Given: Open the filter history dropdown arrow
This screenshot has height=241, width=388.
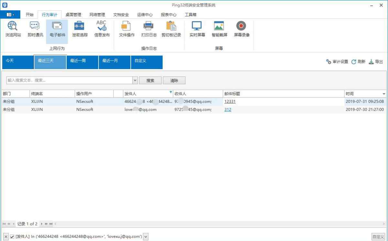Looking at the screenshot, I should (x=145, y=237).
